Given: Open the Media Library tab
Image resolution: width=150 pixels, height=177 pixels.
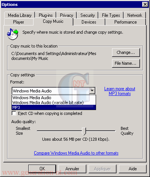Looking at the screenshot, I should 19,15.
